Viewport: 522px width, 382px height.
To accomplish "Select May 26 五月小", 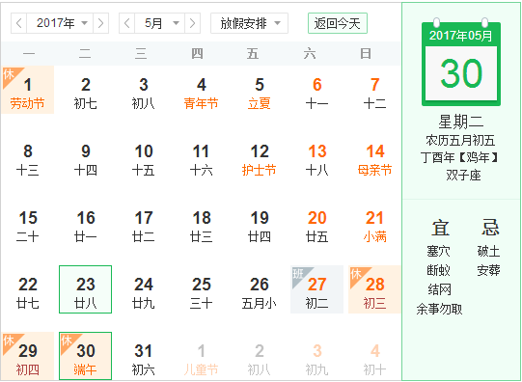I will [260, 289].
